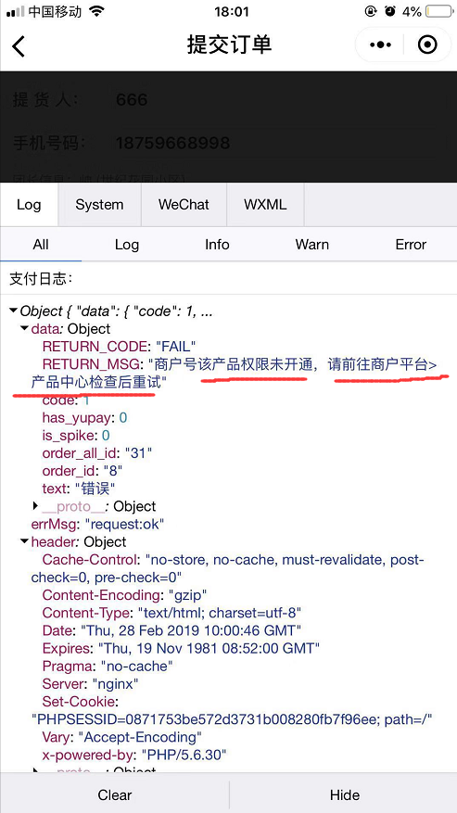Screen dimensions: 457x813
Task: Open the mini program three-dots menu
Action: point(380,45)
